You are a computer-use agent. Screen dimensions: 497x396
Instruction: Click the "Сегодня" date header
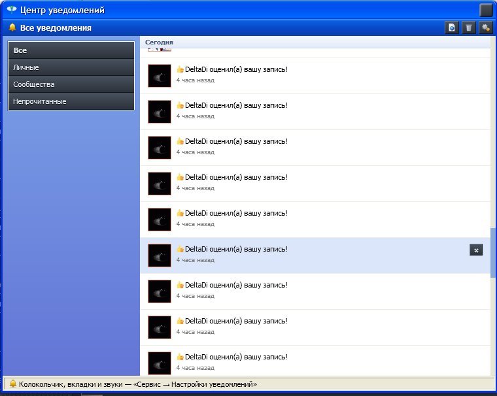point(159,42)
